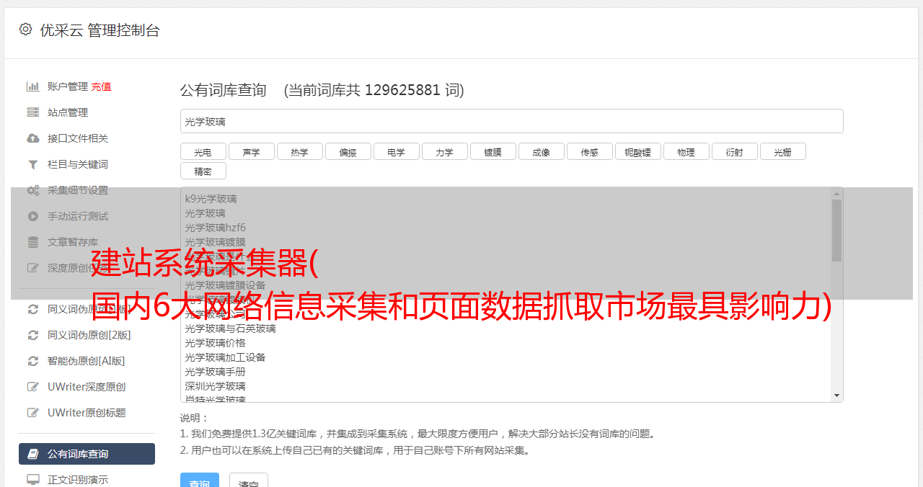Click the results list scrollbar thumb
This screenshot has height=487, width=923.
836,231
